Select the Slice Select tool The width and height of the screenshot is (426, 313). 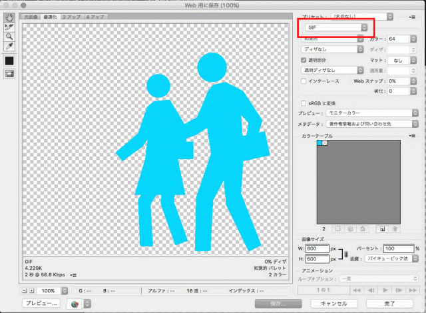pos(9,26)
